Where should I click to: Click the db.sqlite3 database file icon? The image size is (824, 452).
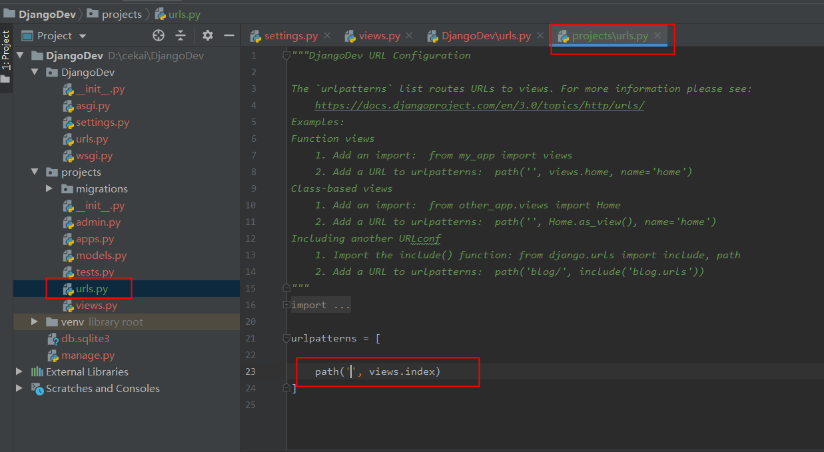53,339
